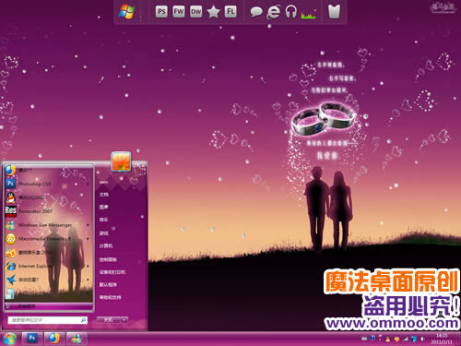Open Control Panel entry in right column

108,259
